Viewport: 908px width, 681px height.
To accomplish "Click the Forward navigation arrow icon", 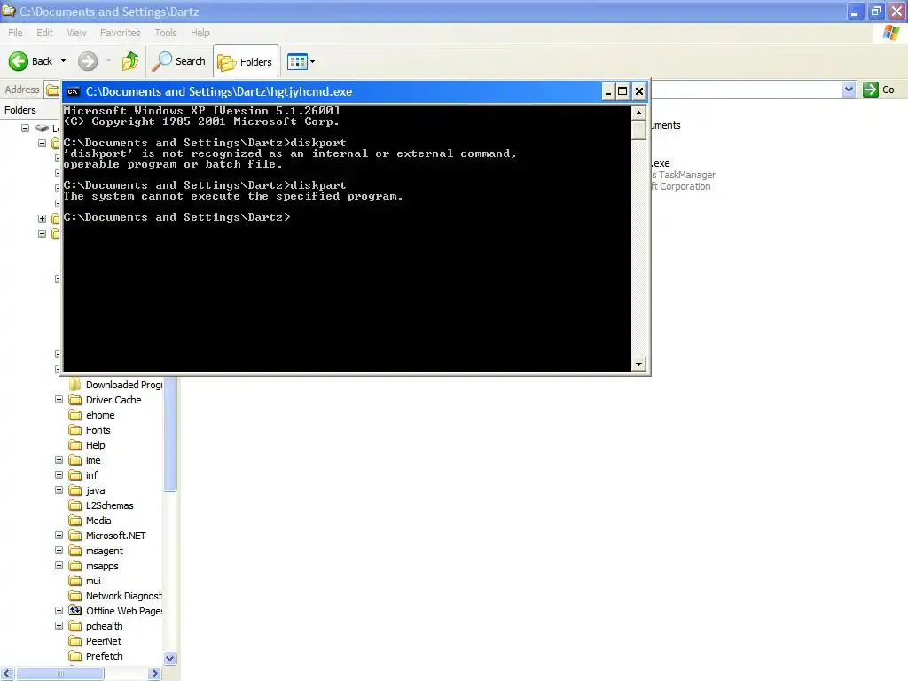I will pos(88,61).
